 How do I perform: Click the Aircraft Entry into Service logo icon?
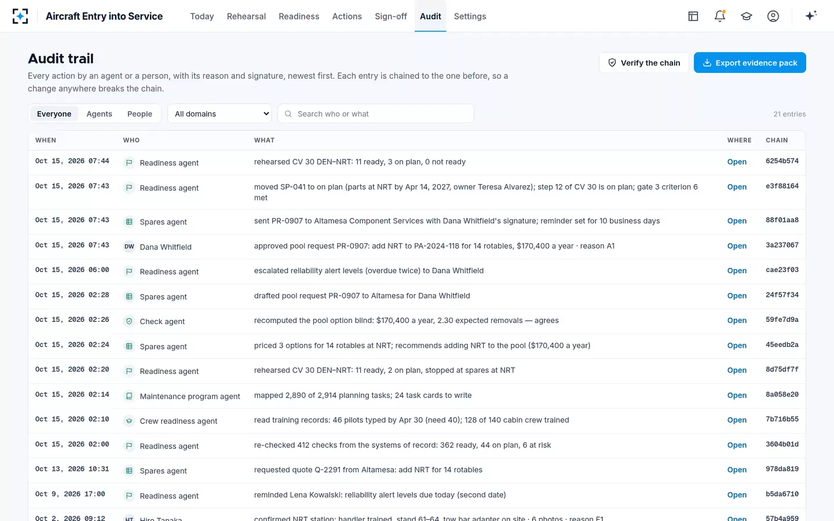click(x=20, y=16)
